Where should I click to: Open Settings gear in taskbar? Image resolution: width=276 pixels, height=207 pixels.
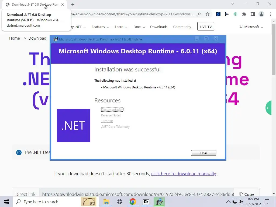point(119,202)
